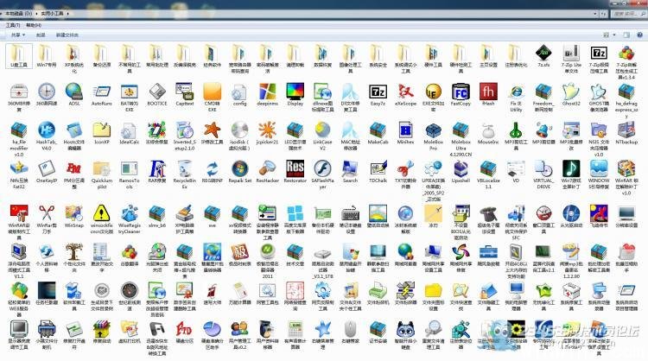Viewport: 648px width, 361px height.
Task: Select the VIRTUAL_DRIVE disc icon
Action: tap(543, 169)
